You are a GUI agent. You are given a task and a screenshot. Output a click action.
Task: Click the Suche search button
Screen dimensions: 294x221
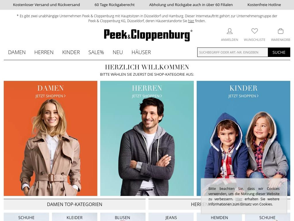click(279, 52)
